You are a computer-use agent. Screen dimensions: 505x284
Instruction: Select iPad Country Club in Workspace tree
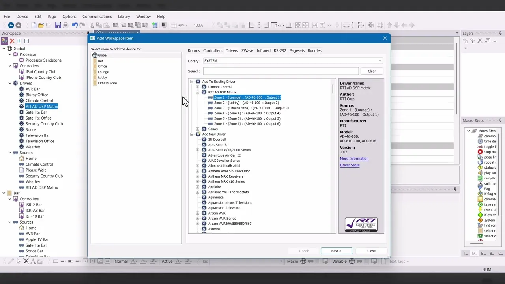click(41, 72)
